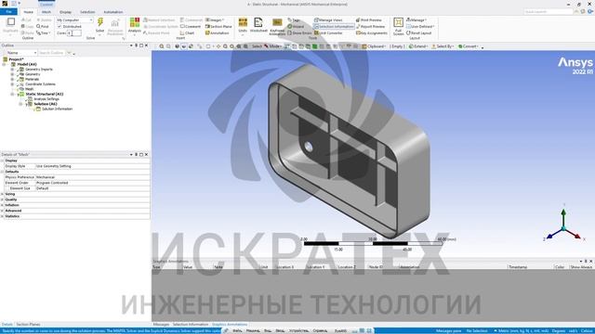Open Key Assignments

(x=372, y=33)
